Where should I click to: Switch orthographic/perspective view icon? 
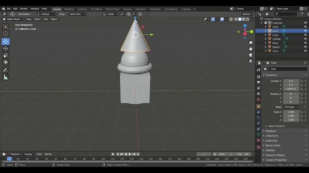point(251,61)
